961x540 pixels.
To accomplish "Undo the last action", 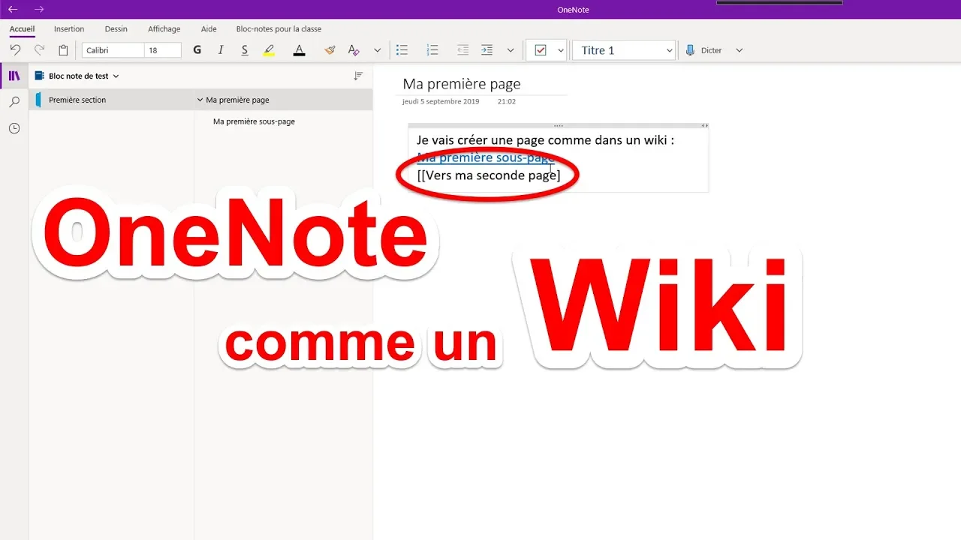I will pyautogui.click(x=15, y=50).
